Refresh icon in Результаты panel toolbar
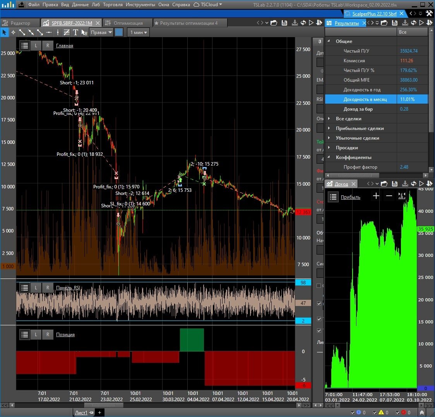435x417 pixels. (414, 23)
